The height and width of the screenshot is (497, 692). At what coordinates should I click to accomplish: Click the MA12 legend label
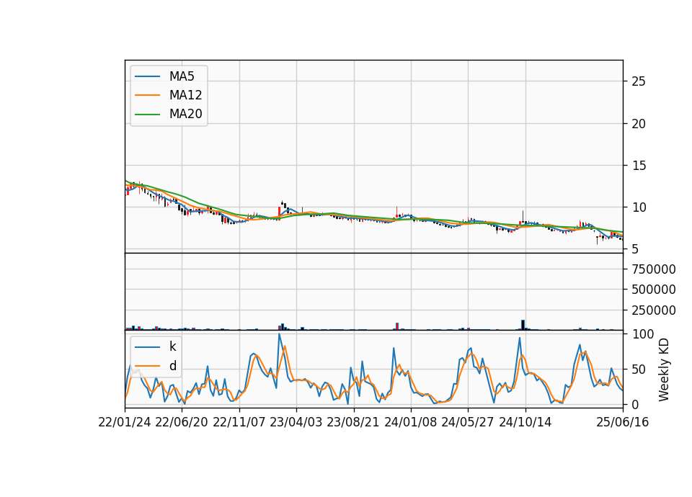point(185,95)
